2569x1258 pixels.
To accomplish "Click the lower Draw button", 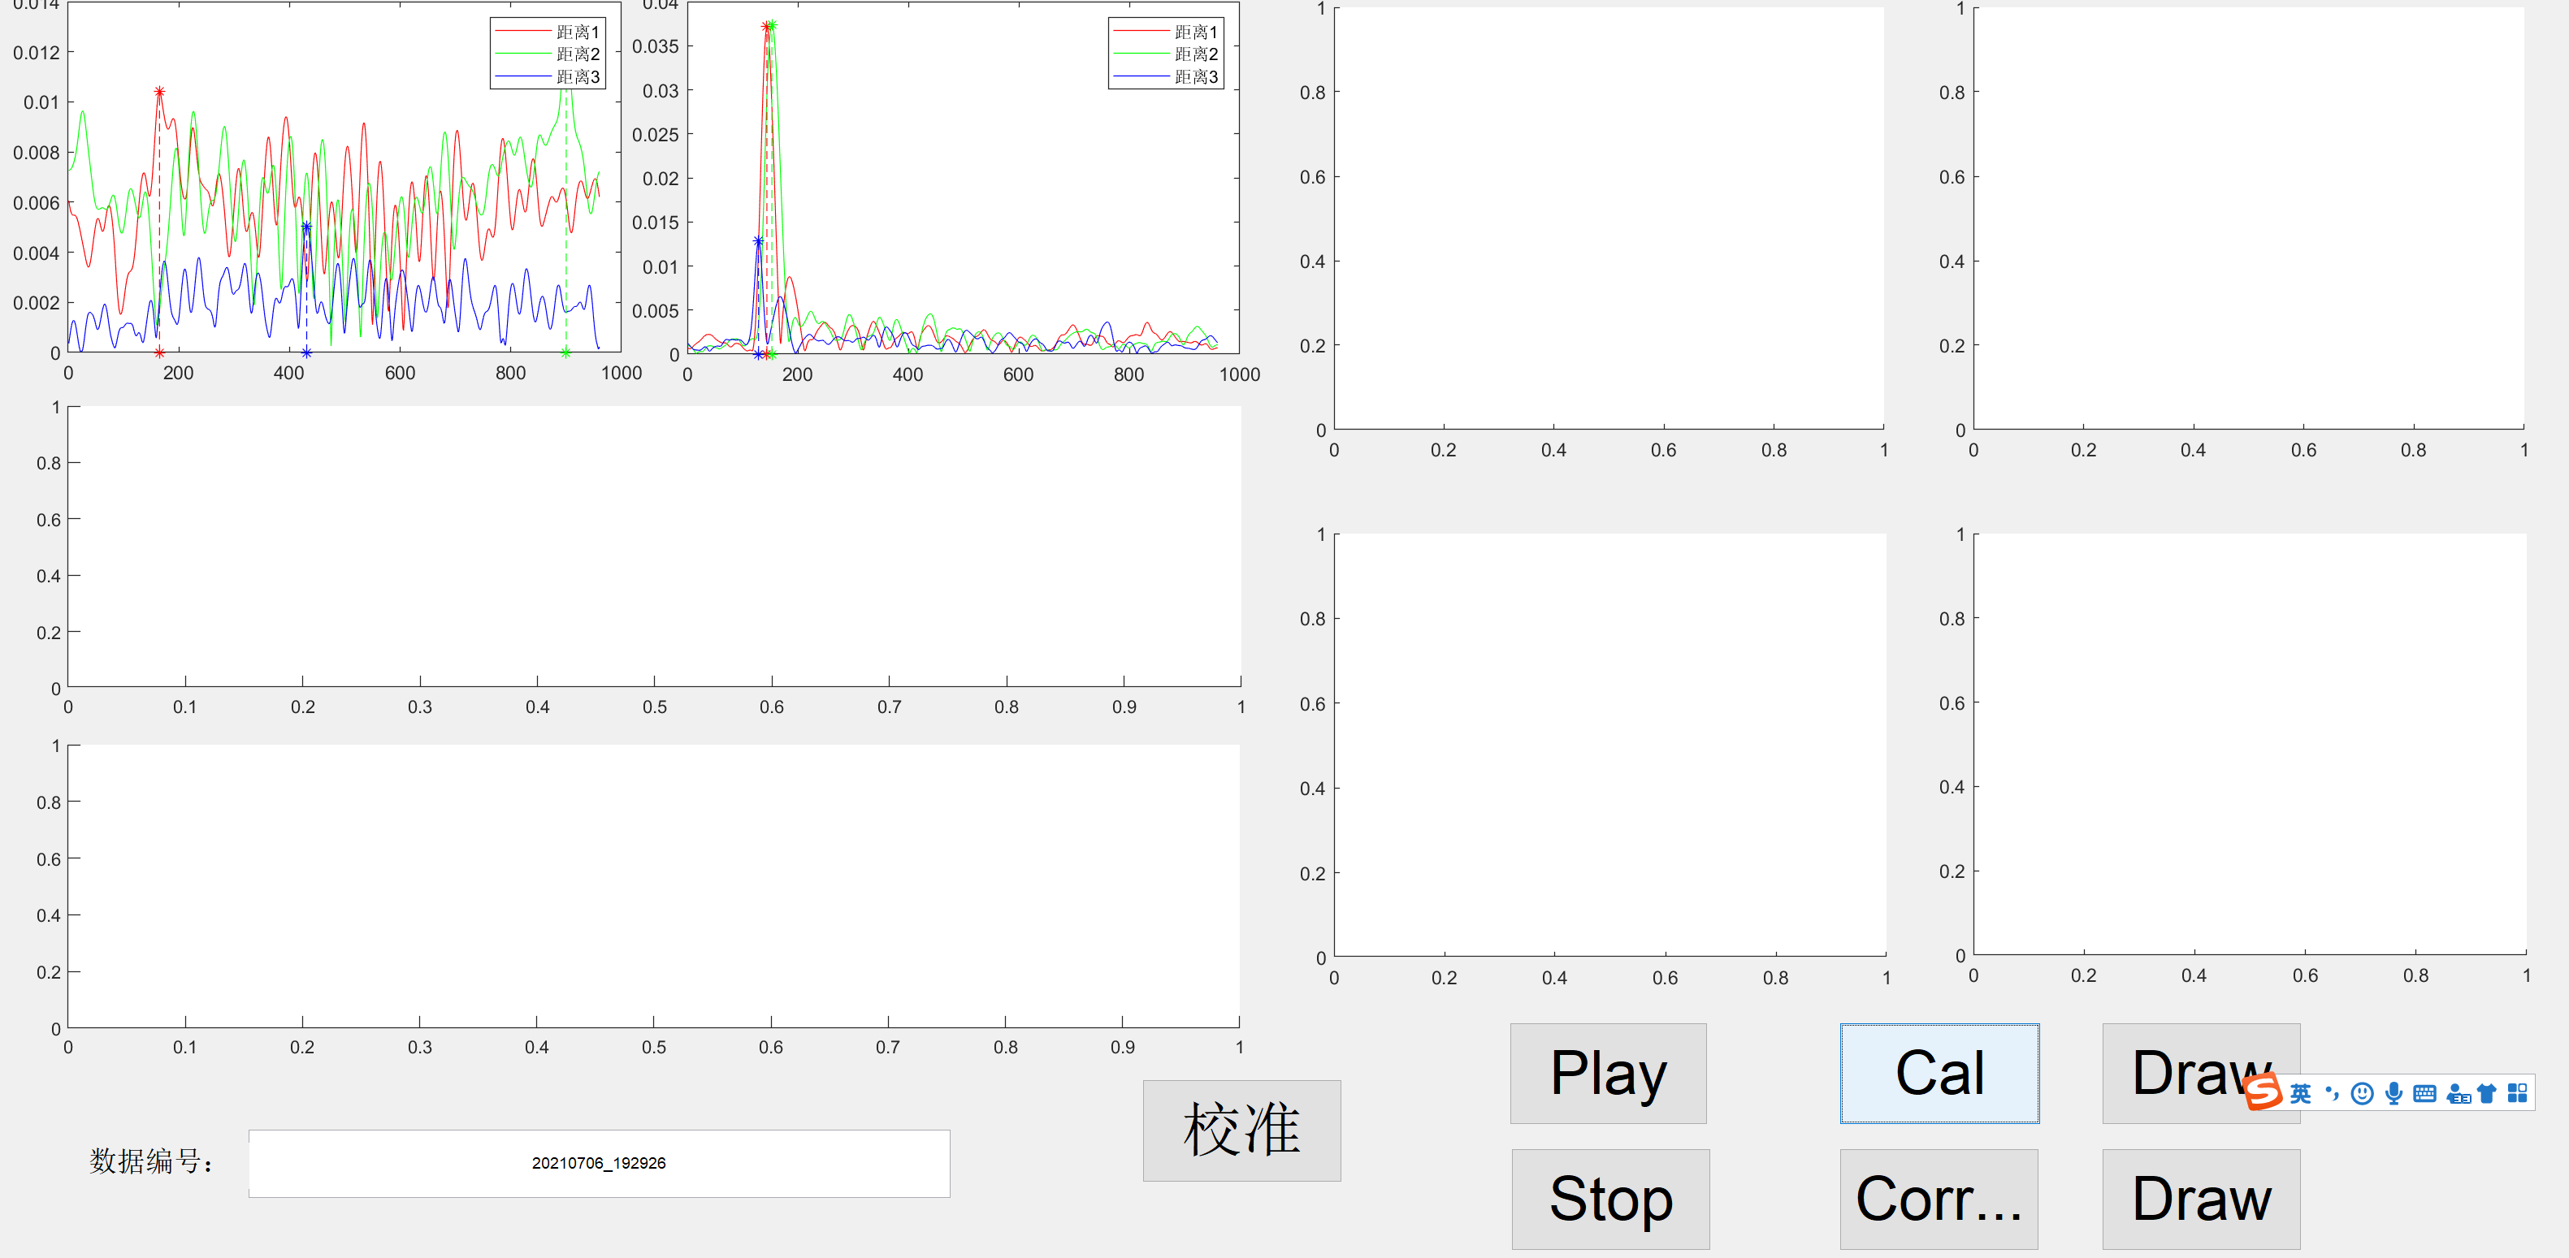I will pyautogui.click(x=2200, y=1200).
